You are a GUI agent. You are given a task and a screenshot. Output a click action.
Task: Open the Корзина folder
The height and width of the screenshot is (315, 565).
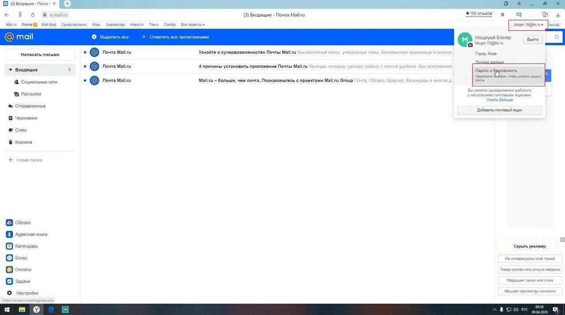pos(20,142)
